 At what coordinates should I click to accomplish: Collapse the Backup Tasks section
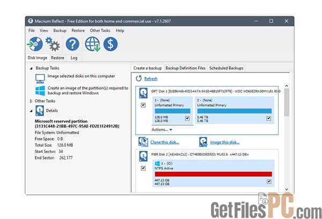pos(31,68)
